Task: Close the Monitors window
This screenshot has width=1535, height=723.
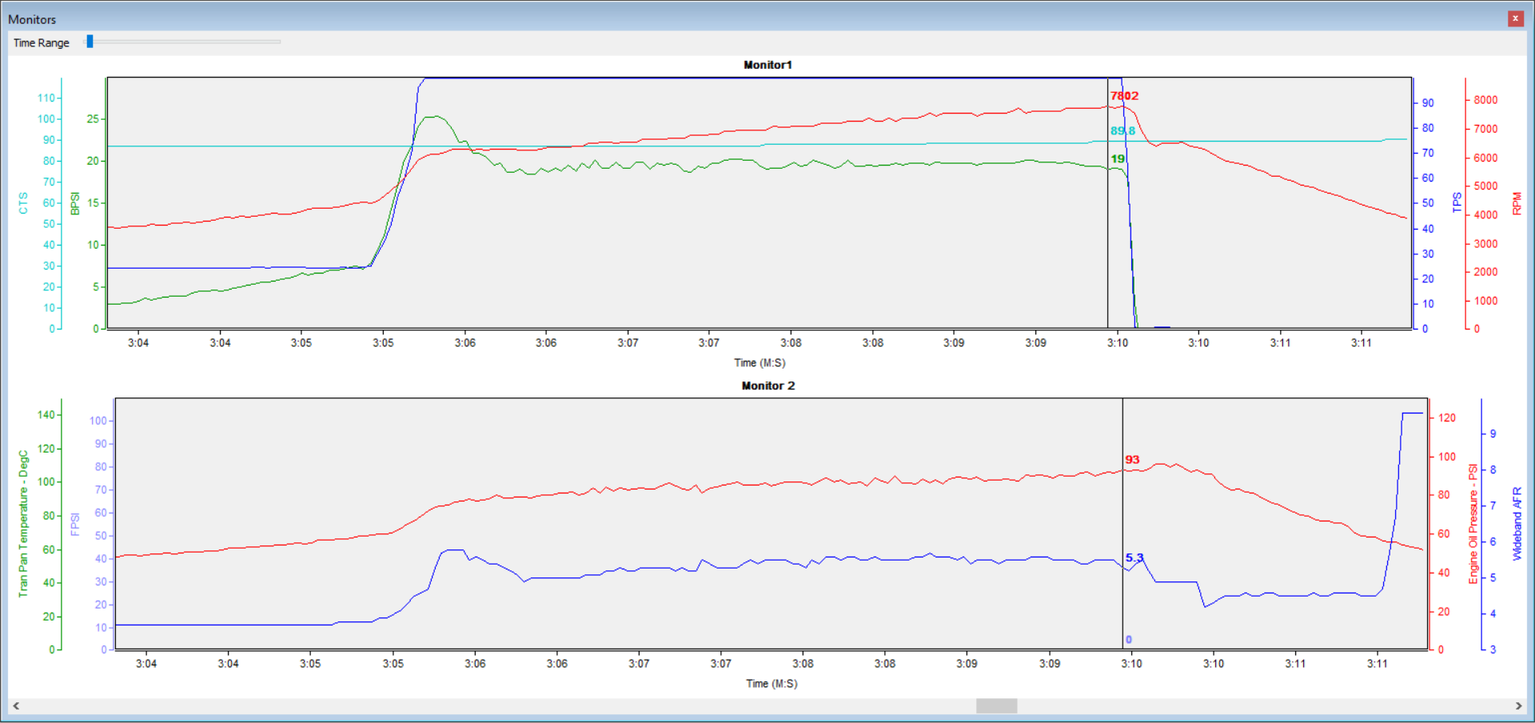Action: pos(1515,18)
